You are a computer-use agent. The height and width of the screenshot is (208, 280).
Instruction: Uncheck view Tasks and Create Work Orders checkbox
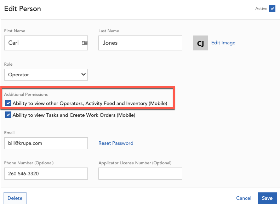click(8, 115)
